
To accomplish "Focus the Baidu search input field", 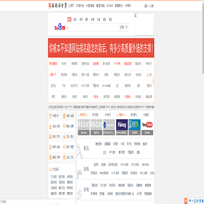I will pyautogui.click(x=91, y=27).
